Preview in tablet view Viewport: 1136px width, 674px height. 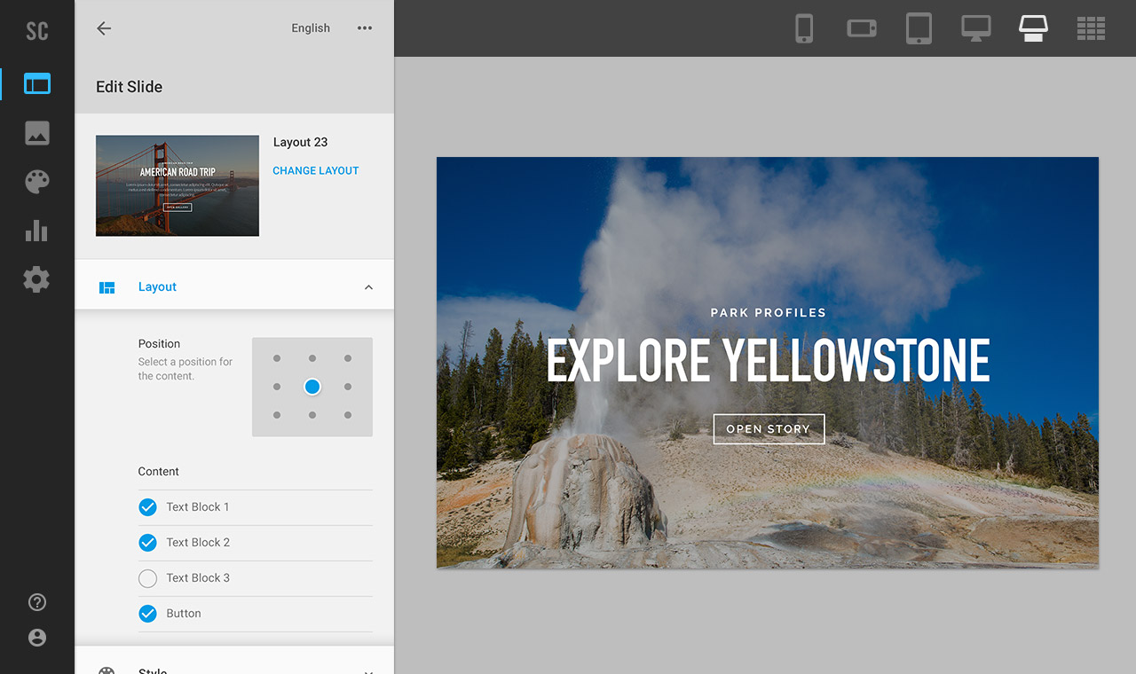tap(919, 28)
